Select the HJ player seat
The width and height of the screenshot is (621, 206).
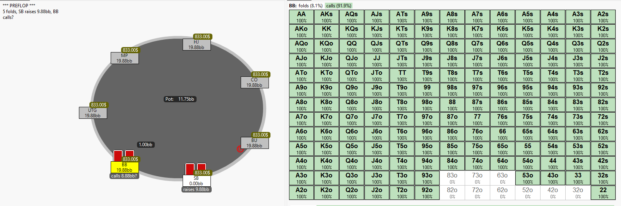click(x=197, y=45)
